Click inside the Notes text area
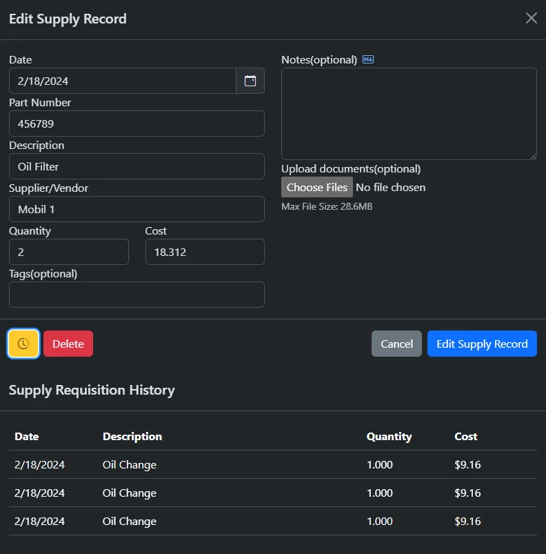The image size is (546, 554). click(x=409, y=114)
